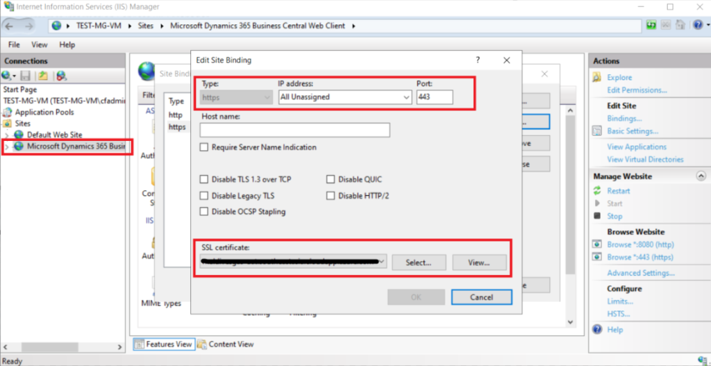Click the empty Host name text field
The width and height of the screenshot is (711, 366).
pyautogui.click(x=294, y=130)
